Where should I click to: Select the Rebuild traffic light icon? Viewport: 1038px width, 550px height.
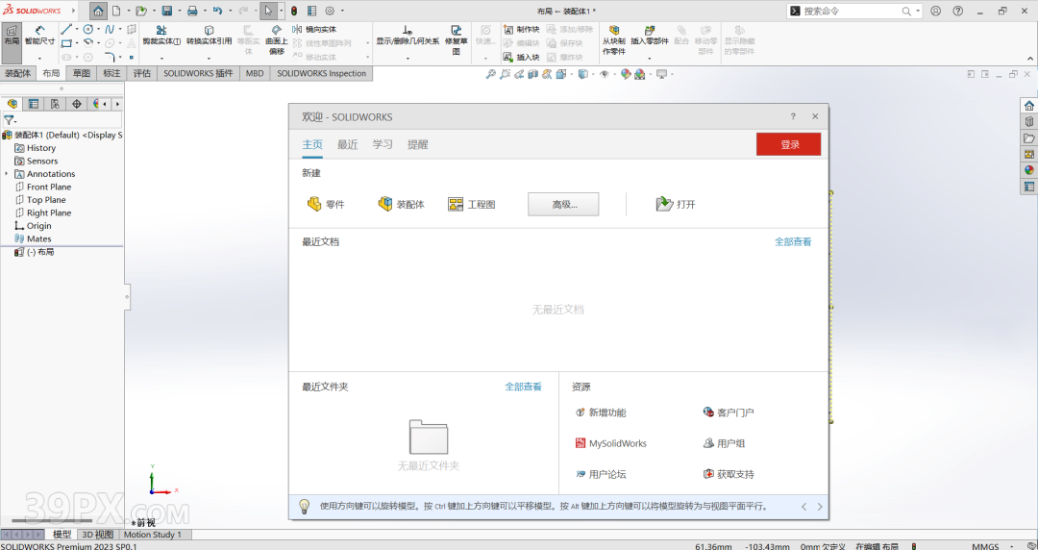pyautogui.click(x=294, y=11)
